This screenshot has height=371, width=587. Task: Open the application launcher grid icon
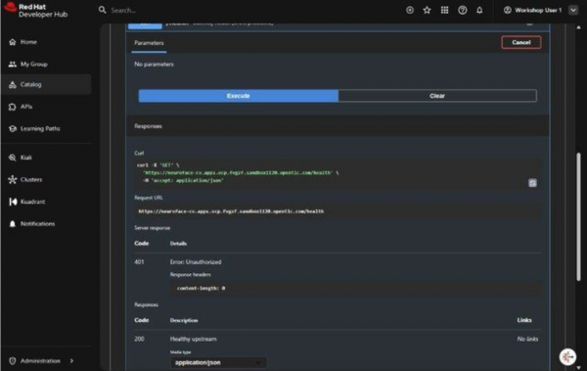point(444,10)
